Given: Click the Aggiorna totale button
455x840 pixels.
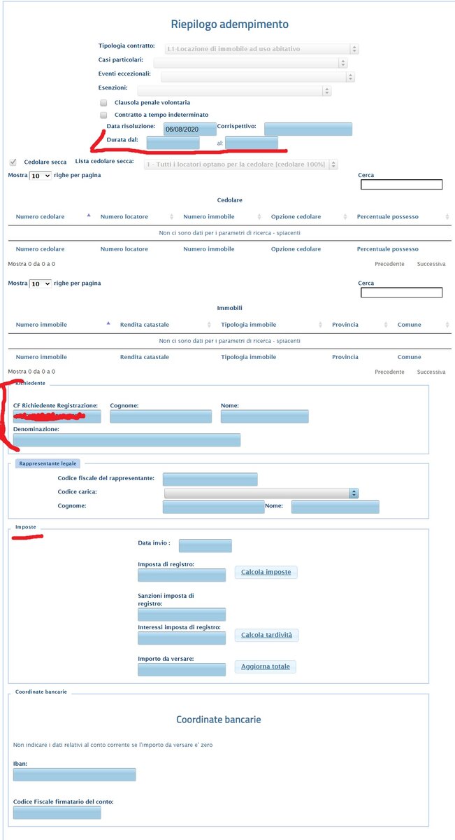Looking at the screenshot, I should (x=265, y=666).
